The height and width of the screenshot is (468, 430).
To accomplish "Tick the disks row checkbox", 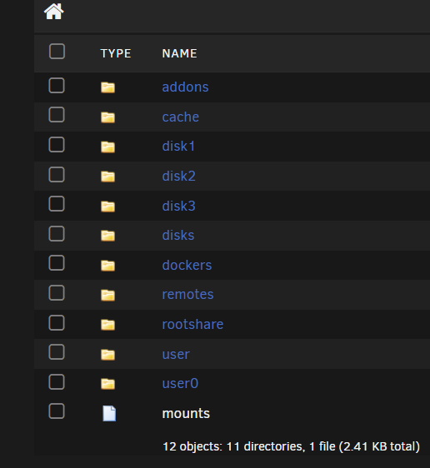I will click(x=57, y=233).
